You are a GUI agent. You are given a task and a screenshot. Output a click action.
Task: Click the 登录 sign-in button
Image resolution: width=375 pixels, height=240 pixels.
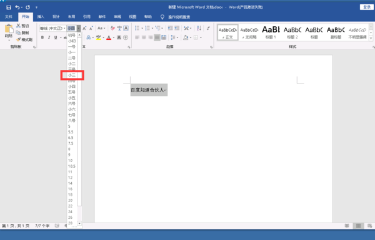coord(367,7)
